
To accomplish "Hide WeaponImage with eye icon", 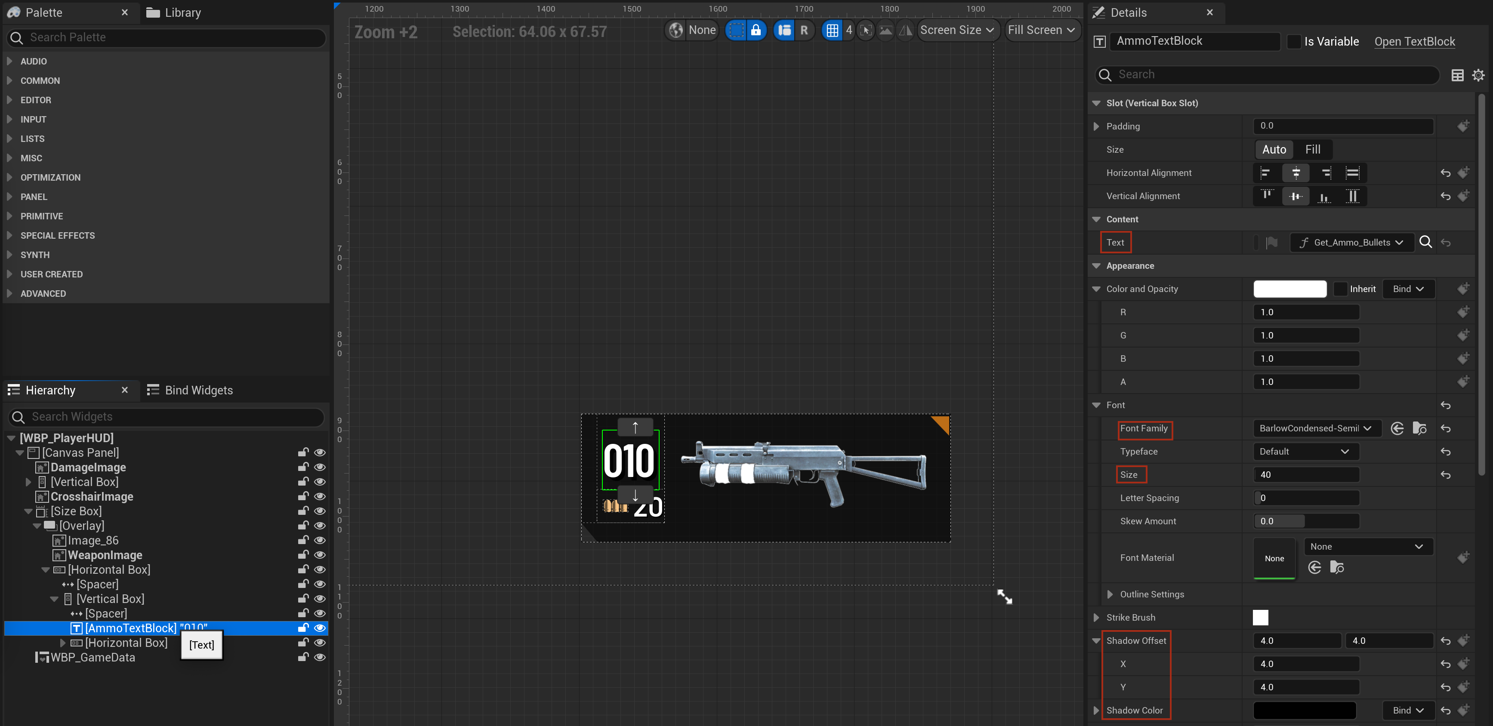I will point(319,555).
